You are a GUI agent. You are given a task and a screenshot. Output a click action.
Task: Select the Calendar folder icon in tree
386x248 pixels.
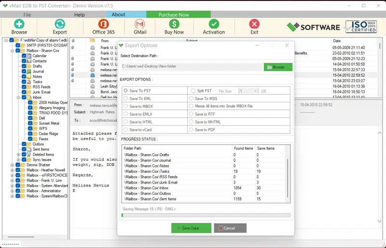[29, 56]
